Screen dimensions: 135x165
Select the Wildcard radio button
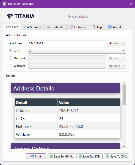coord(10,66)
